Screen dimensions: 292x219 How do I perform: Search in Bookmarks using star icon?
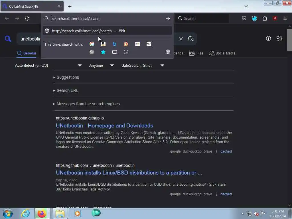pos(103,52)
